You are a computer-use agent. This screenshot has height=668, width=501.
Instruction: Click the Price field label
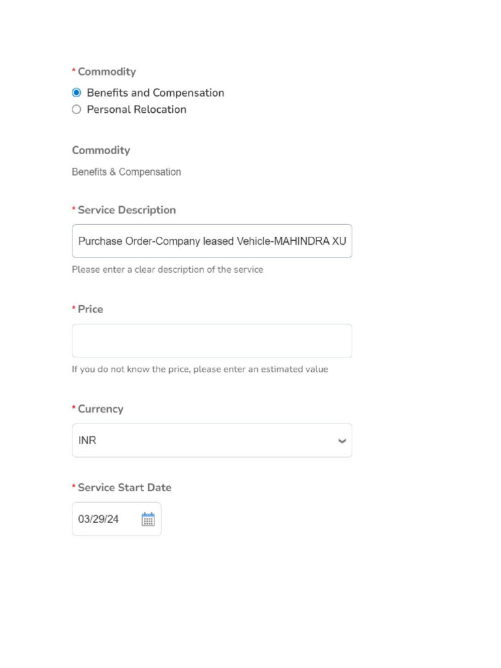point(90,309)
